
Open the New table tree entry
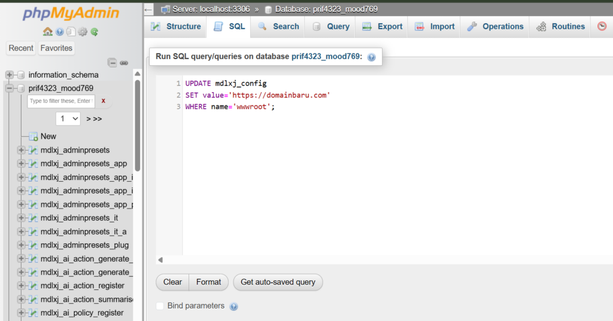click(x=48, y=136)
